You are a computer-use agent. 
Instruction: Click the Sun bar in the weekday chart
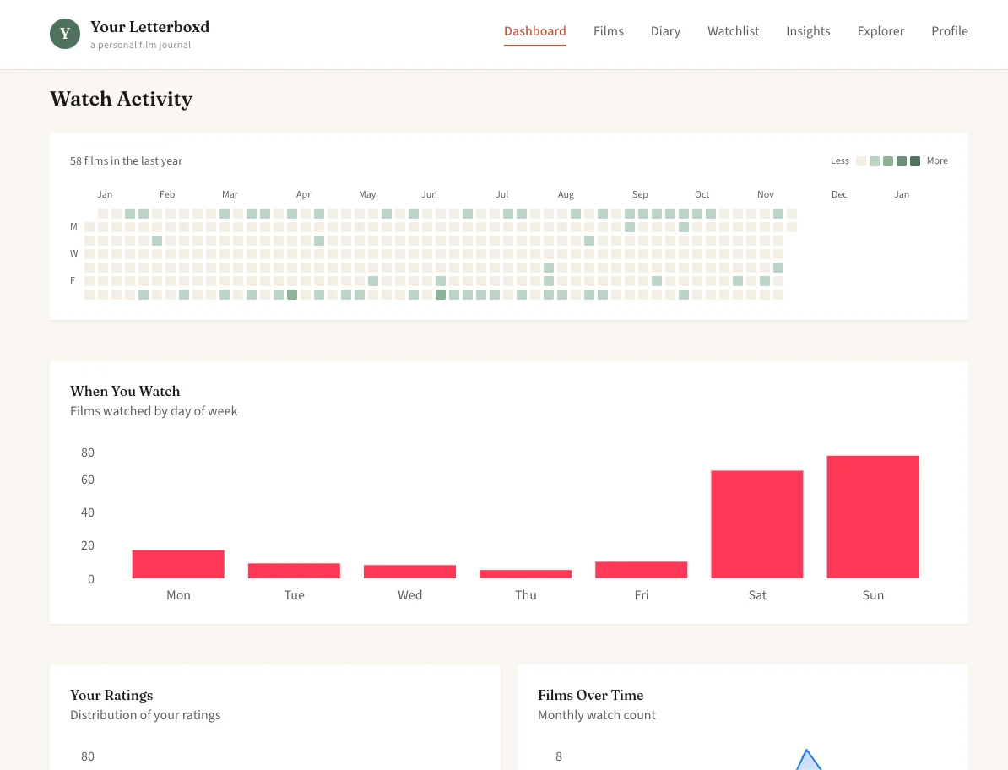pyautogui.click(x=872, y=517)
